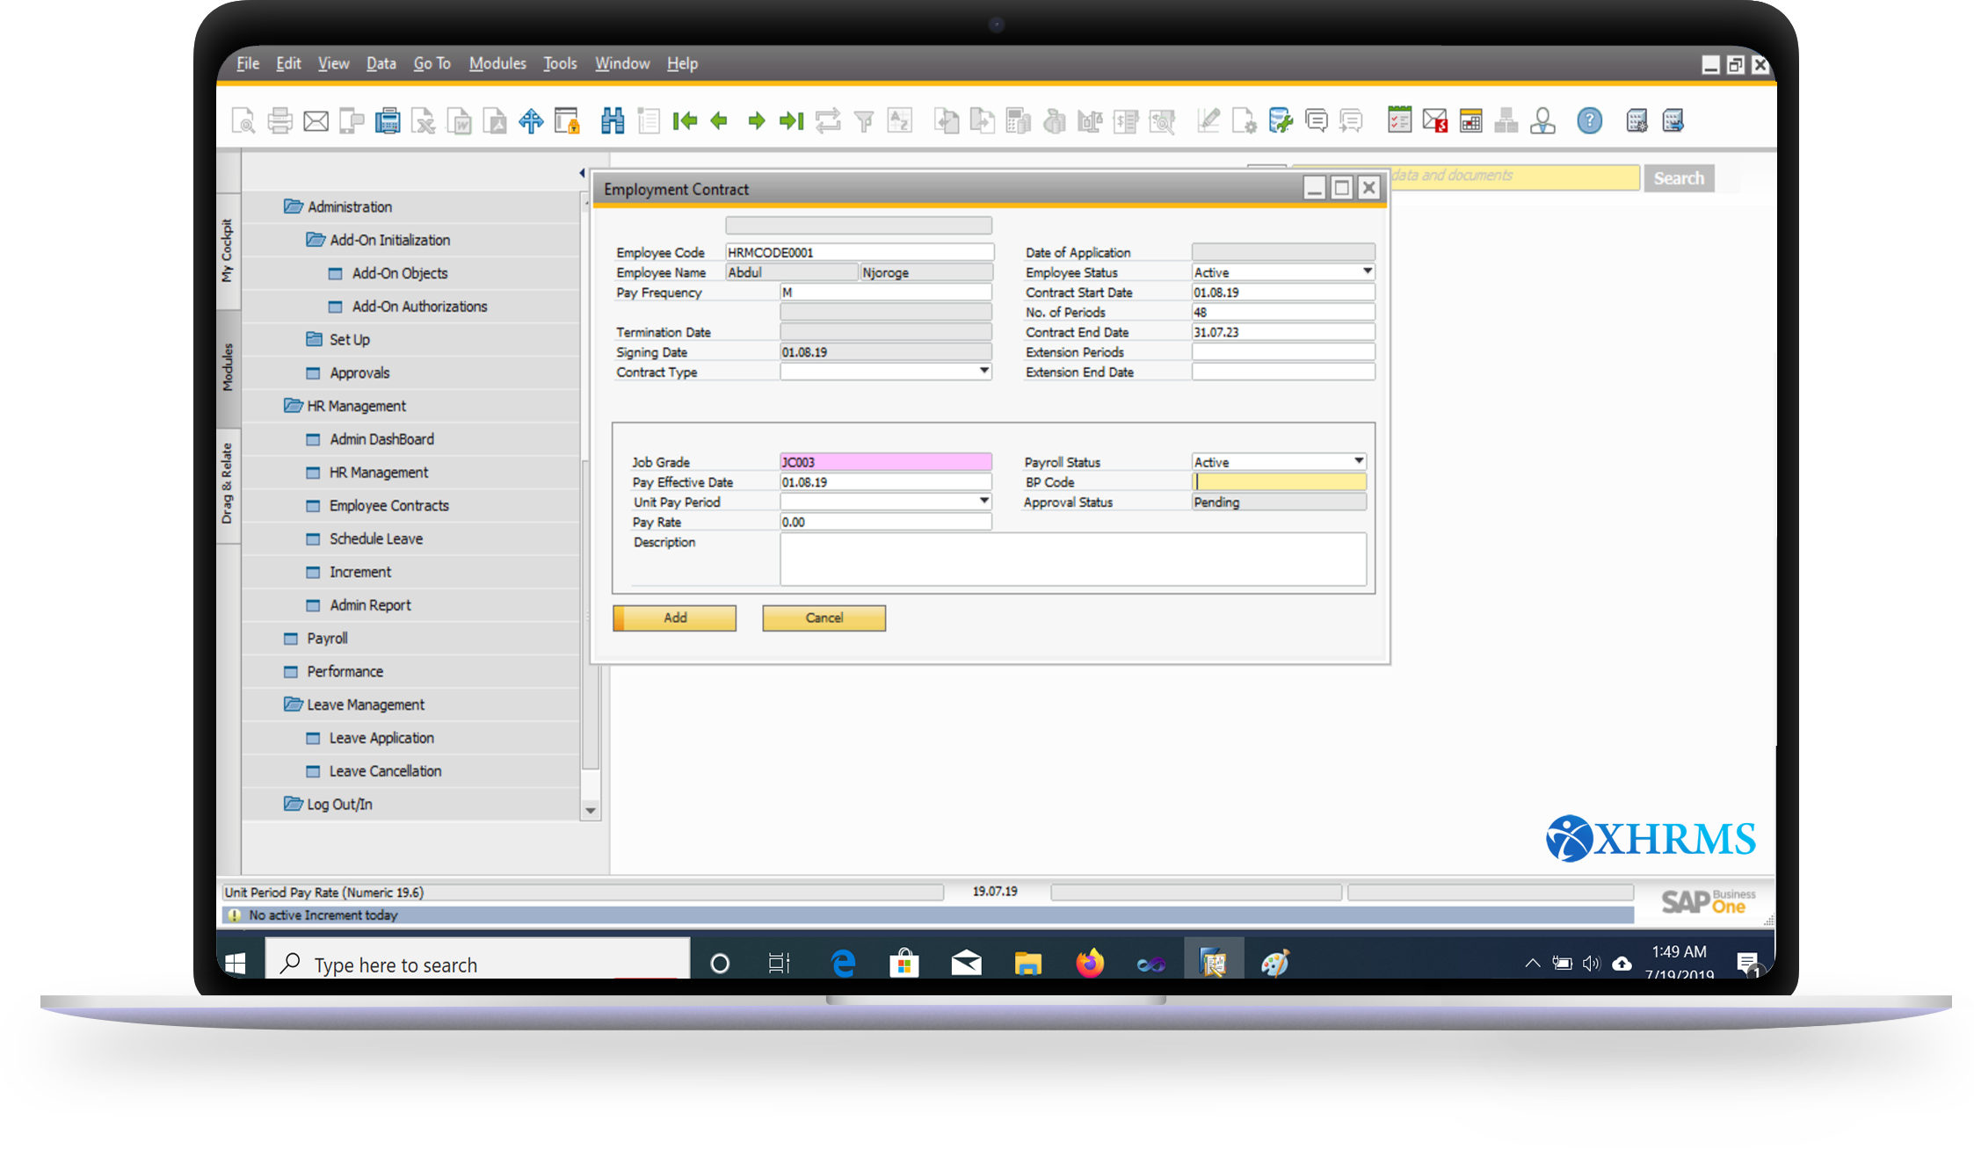Open Firefox from the Windows taskbar
The image size is (1974, 1149).
1090,964
